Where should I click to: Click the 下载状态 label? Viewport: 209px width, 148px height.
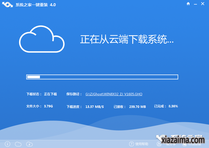[x=34, y=94]
